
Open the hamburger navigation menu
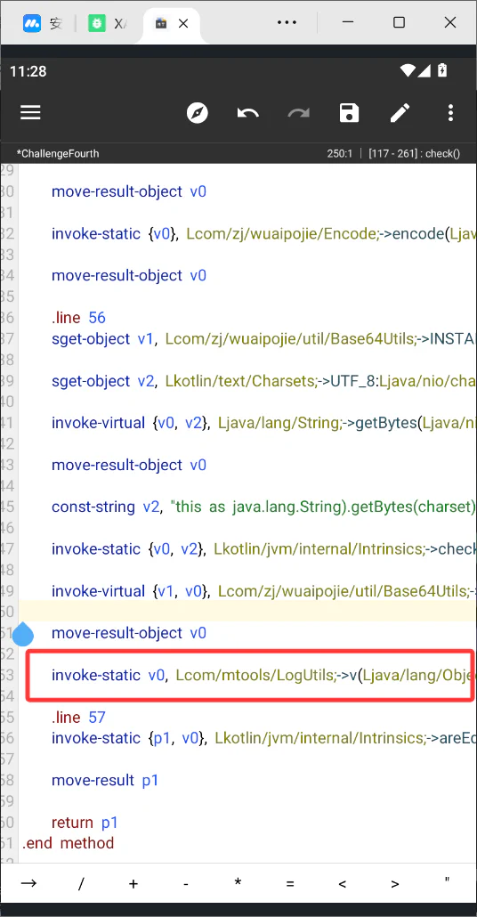point(30,112)
